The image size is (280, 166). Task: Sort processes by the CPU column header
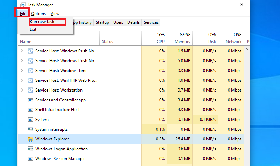click(x=154, y=38)
